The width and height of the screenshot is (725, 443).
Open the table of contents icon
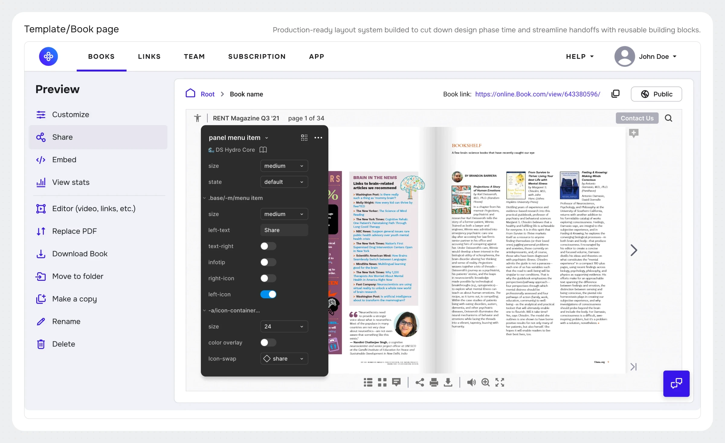click(368, 383)
